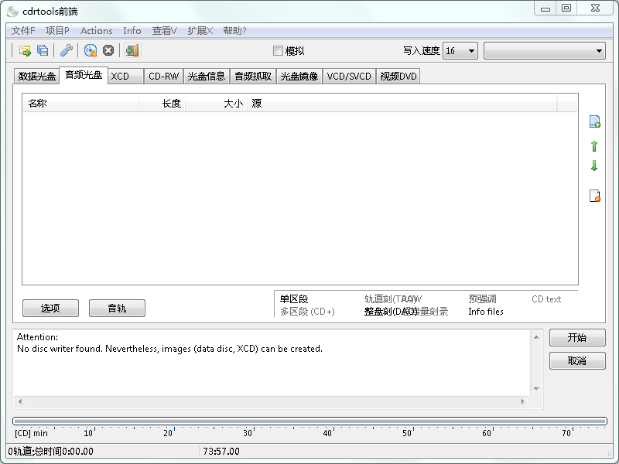Click the burn disc toolbar icon
Screen dimensions: 619x464
91,51
